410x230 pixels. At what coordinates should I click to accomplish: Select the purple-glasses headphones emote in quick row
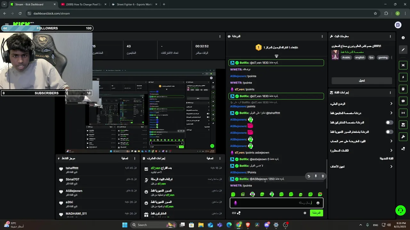(252, 194)
